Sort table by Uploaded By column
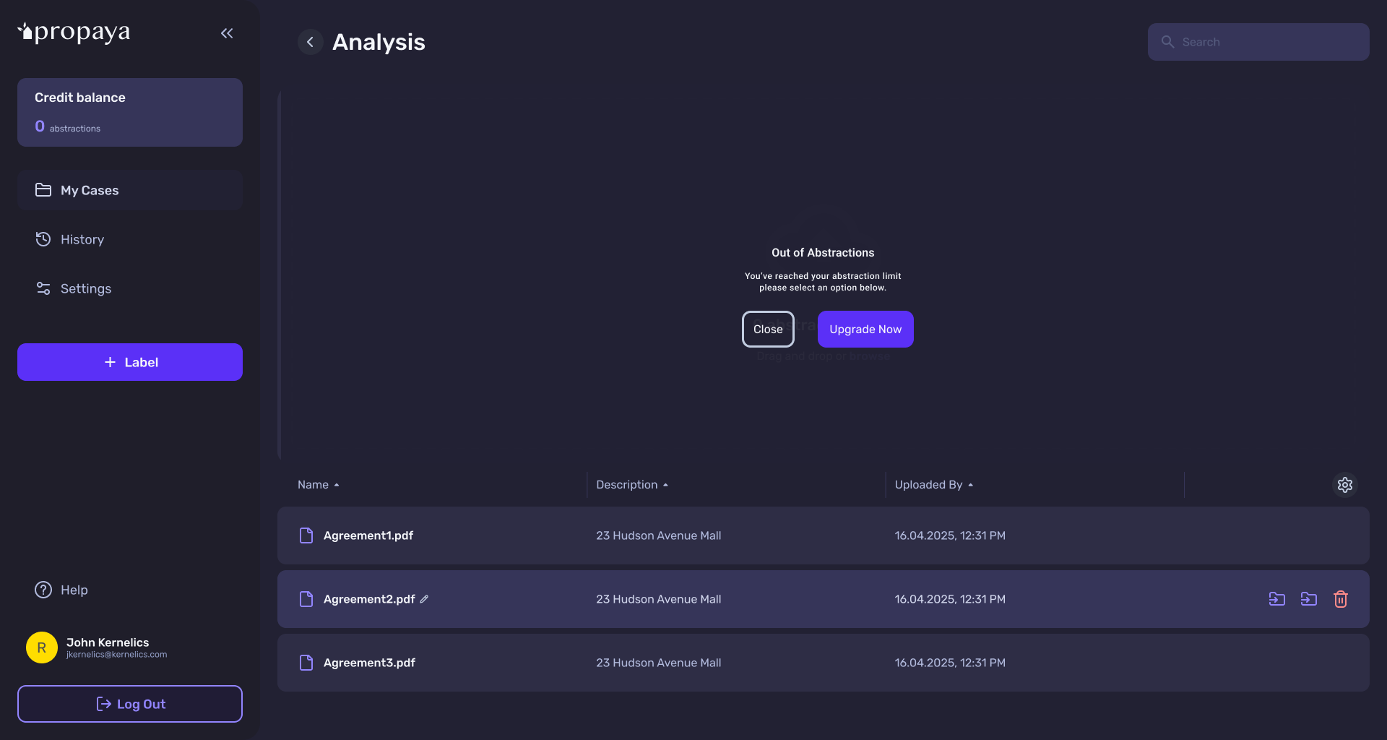This screenshot has height=740, width=1387. click(933, 485)
